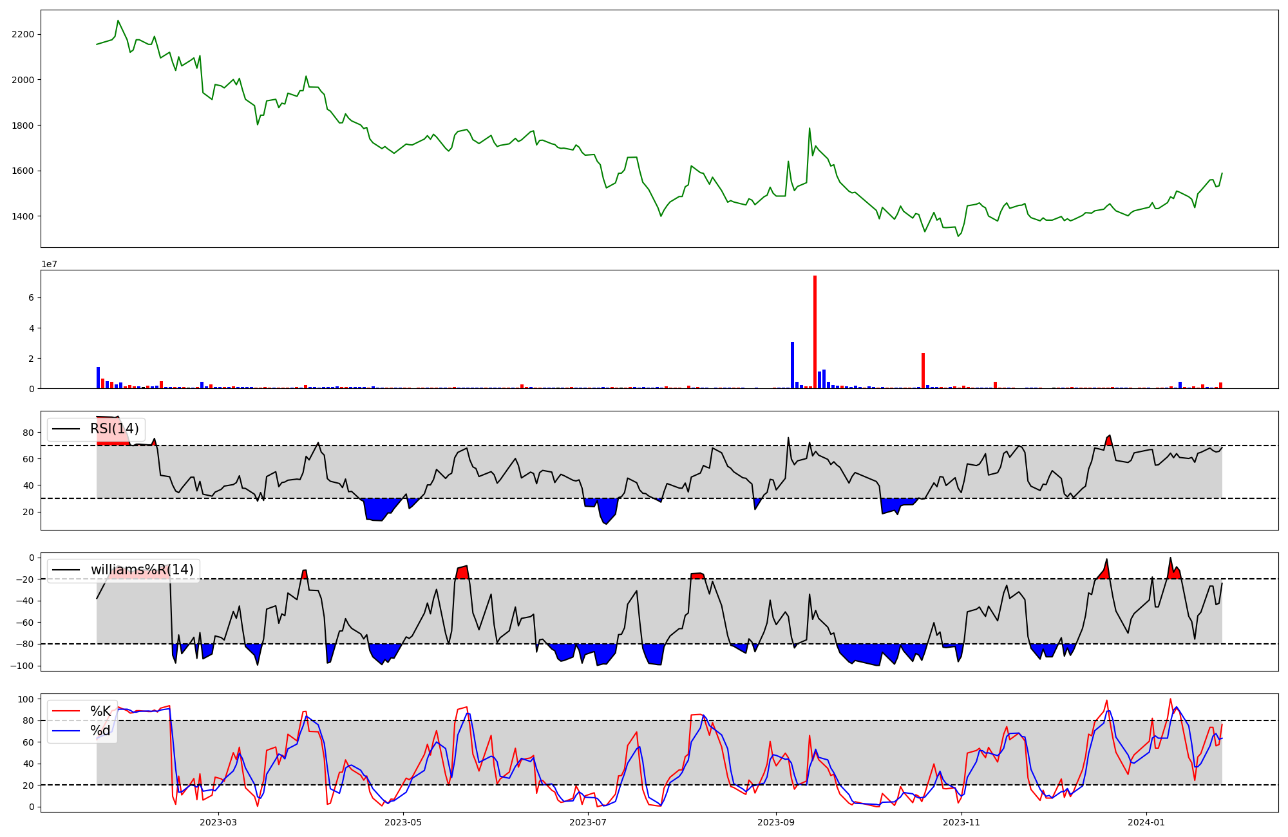Click the -100 tick on Williams %R axis

point(23,666)
